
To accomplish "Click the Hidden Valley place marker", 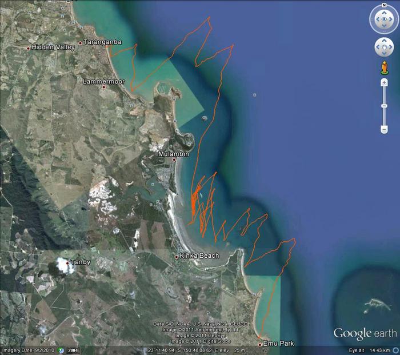I will (x=29, y=48).
